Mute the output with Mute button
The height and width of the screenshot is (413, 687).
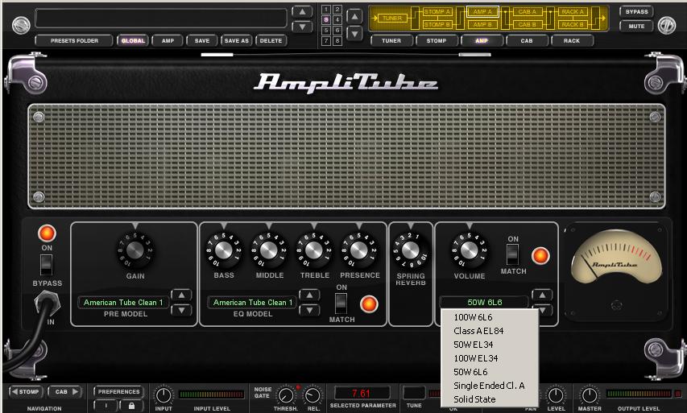[x=636, y=27]
